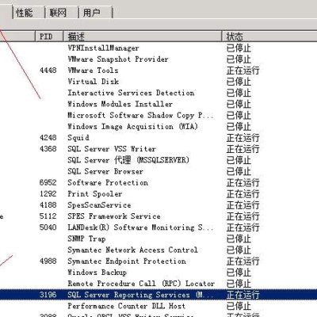Click PID 1292 cell
This screenshot has width=317, height=317.
pos(48,194)
